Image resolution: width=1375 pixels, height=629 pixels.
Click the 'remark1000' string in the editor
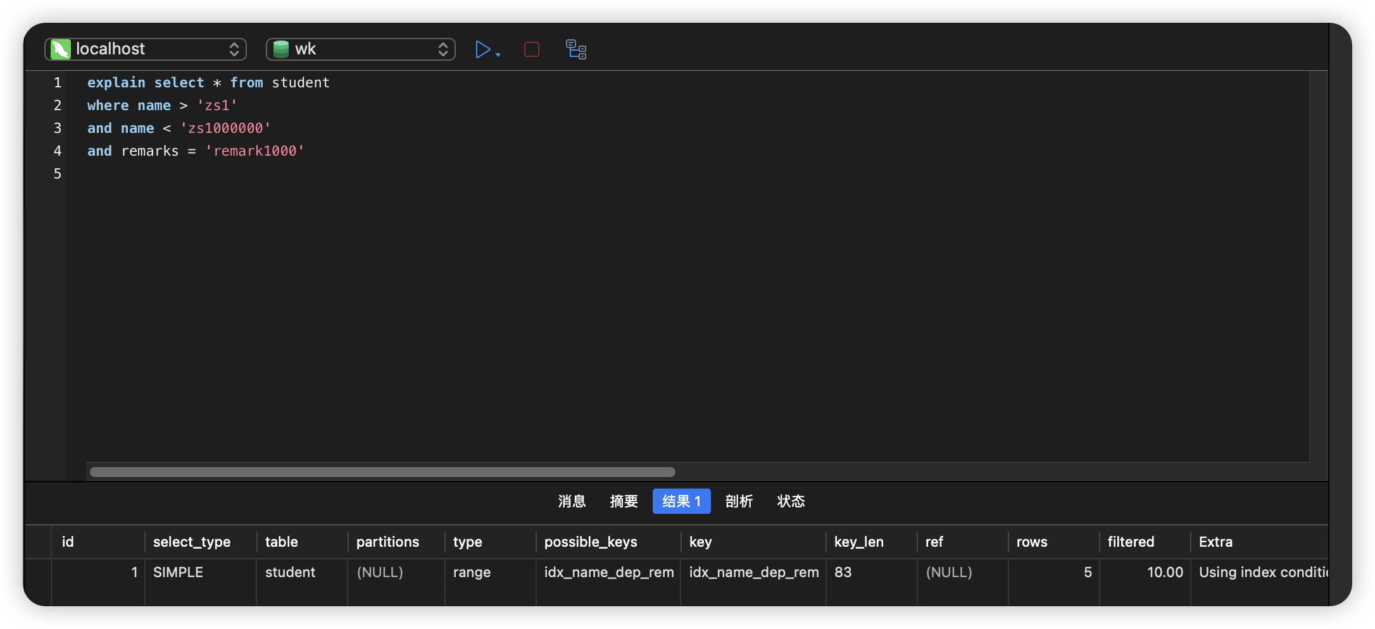coord(255,151)
